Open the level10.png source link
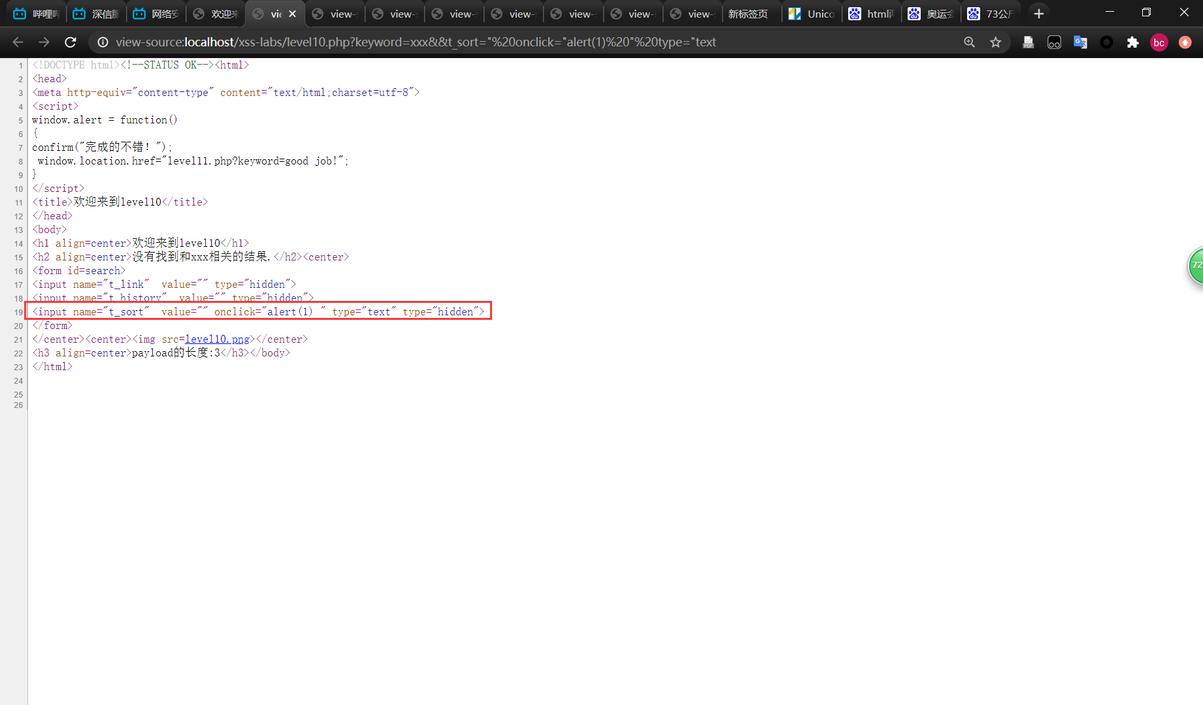 (x=217, y=339)
